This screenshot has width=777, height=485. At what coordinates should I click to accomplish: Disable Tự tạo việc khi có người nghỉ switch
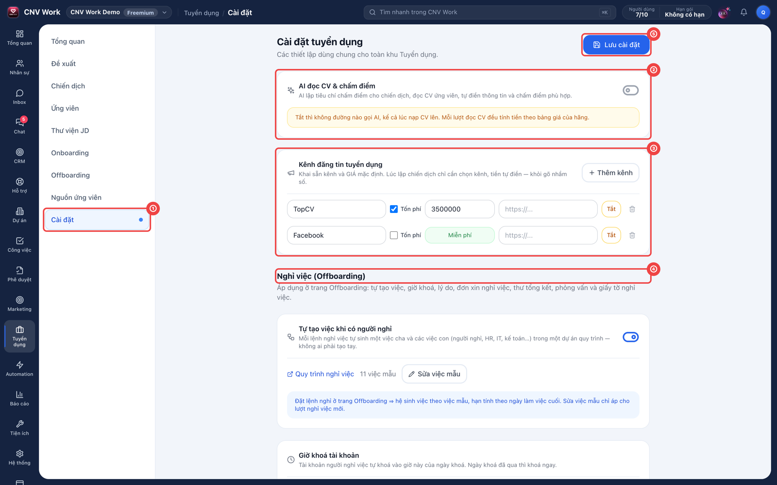(630, 337)
